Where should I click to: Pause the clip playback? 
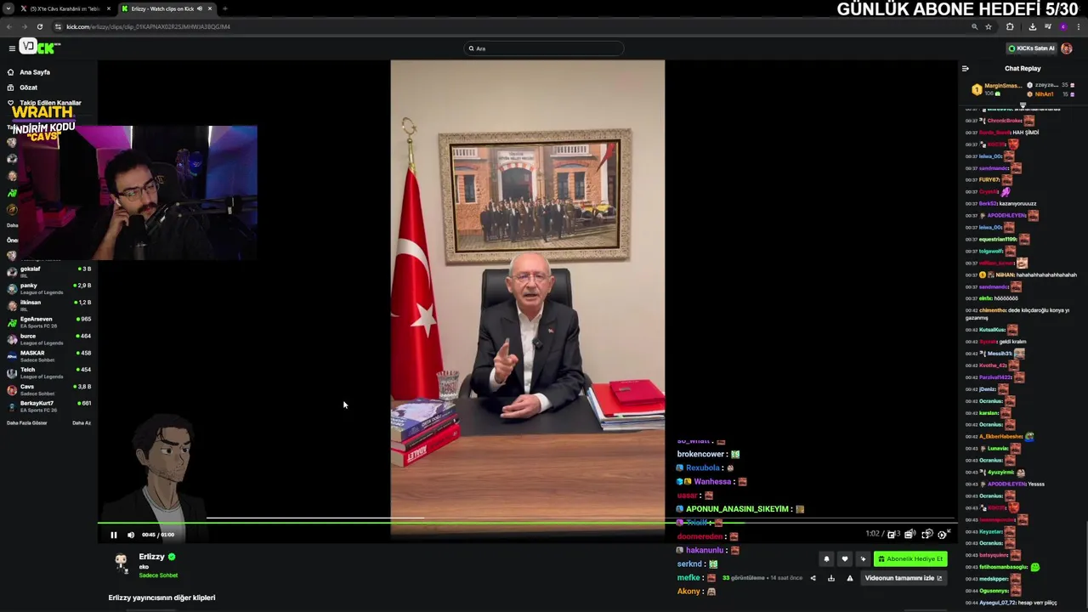click(x=113, y=535)
